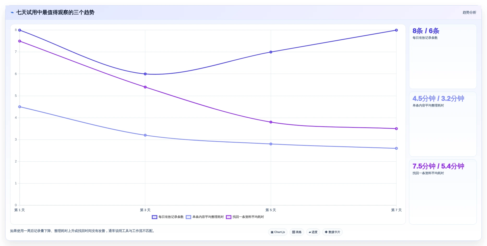
Task: Click the 第 5 天 point of 找回一条资料平均耗时 line
Action: [x=271, y=122]
